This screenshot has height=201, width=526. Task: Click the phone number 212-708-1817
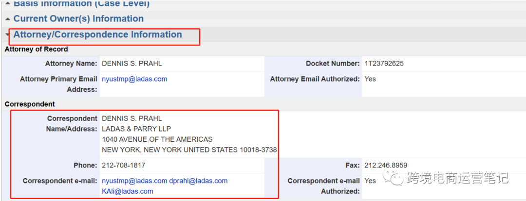(x=123, y=165)
